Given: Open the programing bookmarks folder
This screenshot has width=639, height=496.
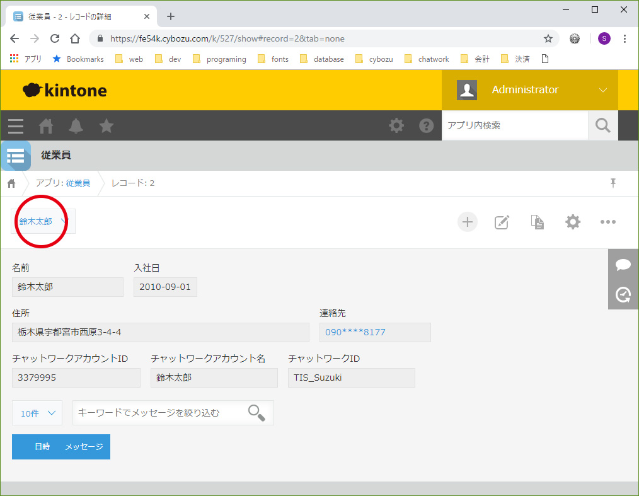Looking at the screenshot, I should (219, 59).
